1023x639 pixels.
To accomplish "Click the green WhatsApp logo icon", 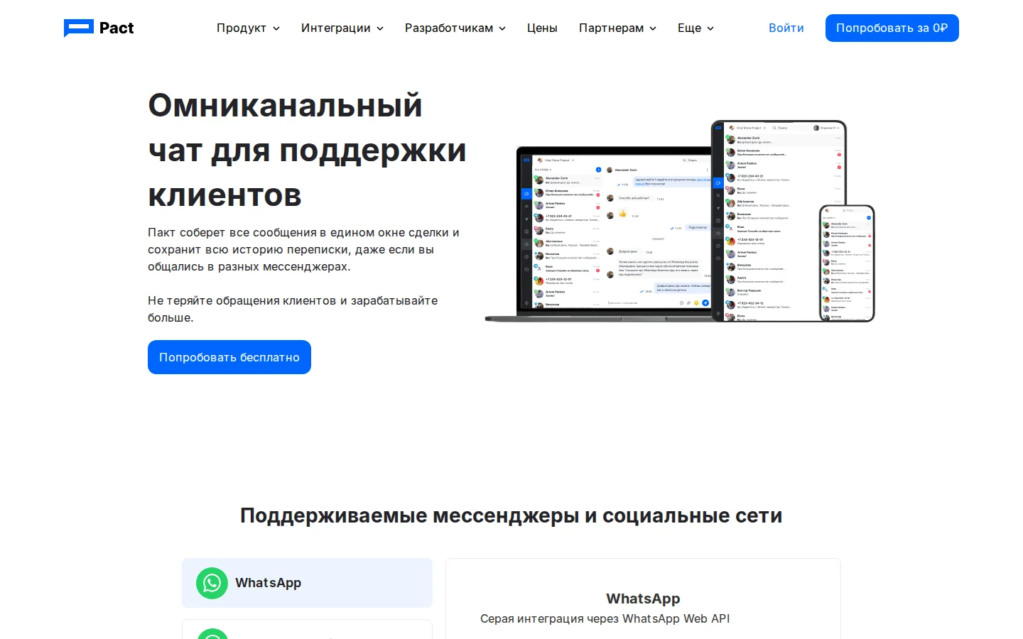I will (x=212, y=583).
